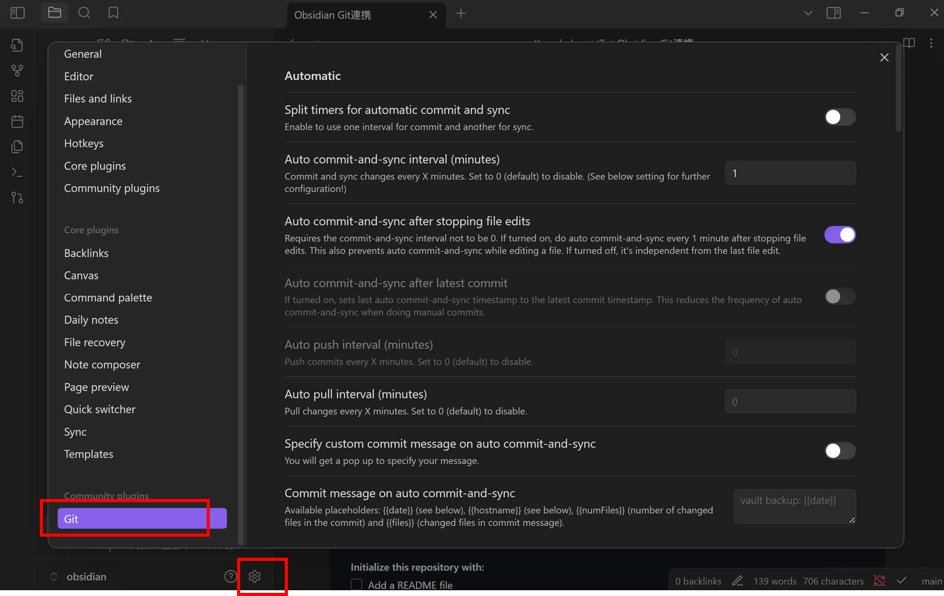Disable auto commit-and-sync after stopping file edits

click(x=840, y=235)
